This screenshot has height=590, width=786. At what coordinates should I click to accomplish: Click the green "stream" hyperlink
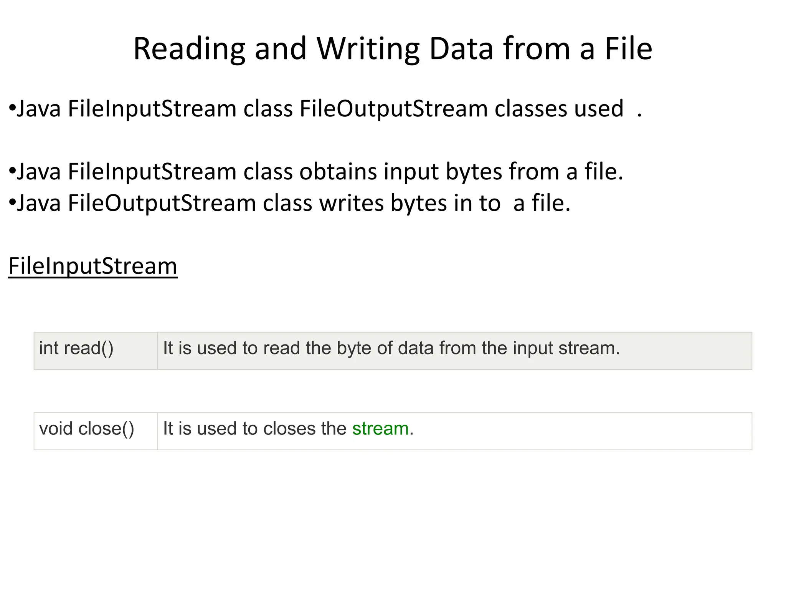[380, 429]
